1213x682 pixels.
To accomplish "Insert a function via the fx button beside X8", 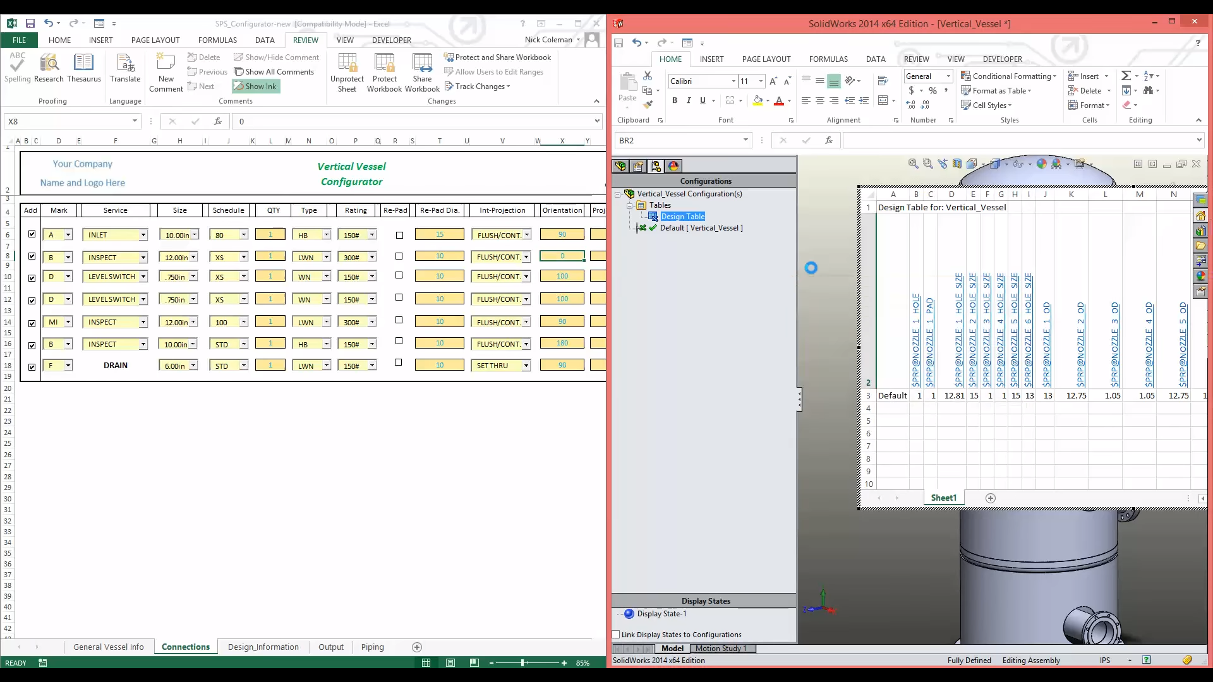I will (x=217, y=121).
